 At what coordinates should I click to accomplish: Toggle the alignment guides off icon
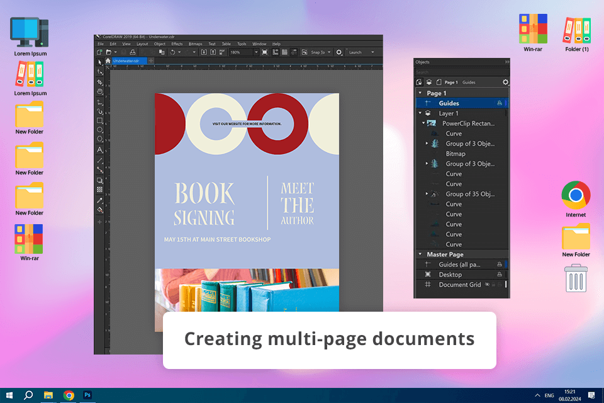(305, 52)
